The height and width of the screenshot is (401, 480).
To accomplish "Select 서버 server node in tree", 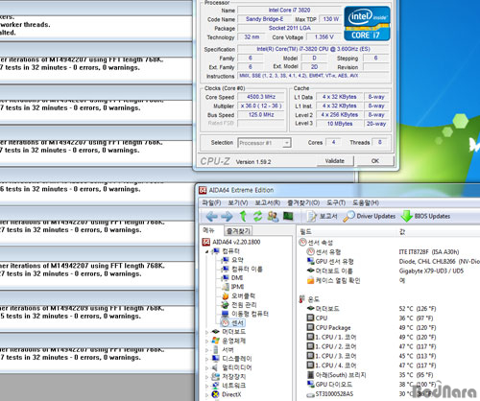I will click(228, 349).
